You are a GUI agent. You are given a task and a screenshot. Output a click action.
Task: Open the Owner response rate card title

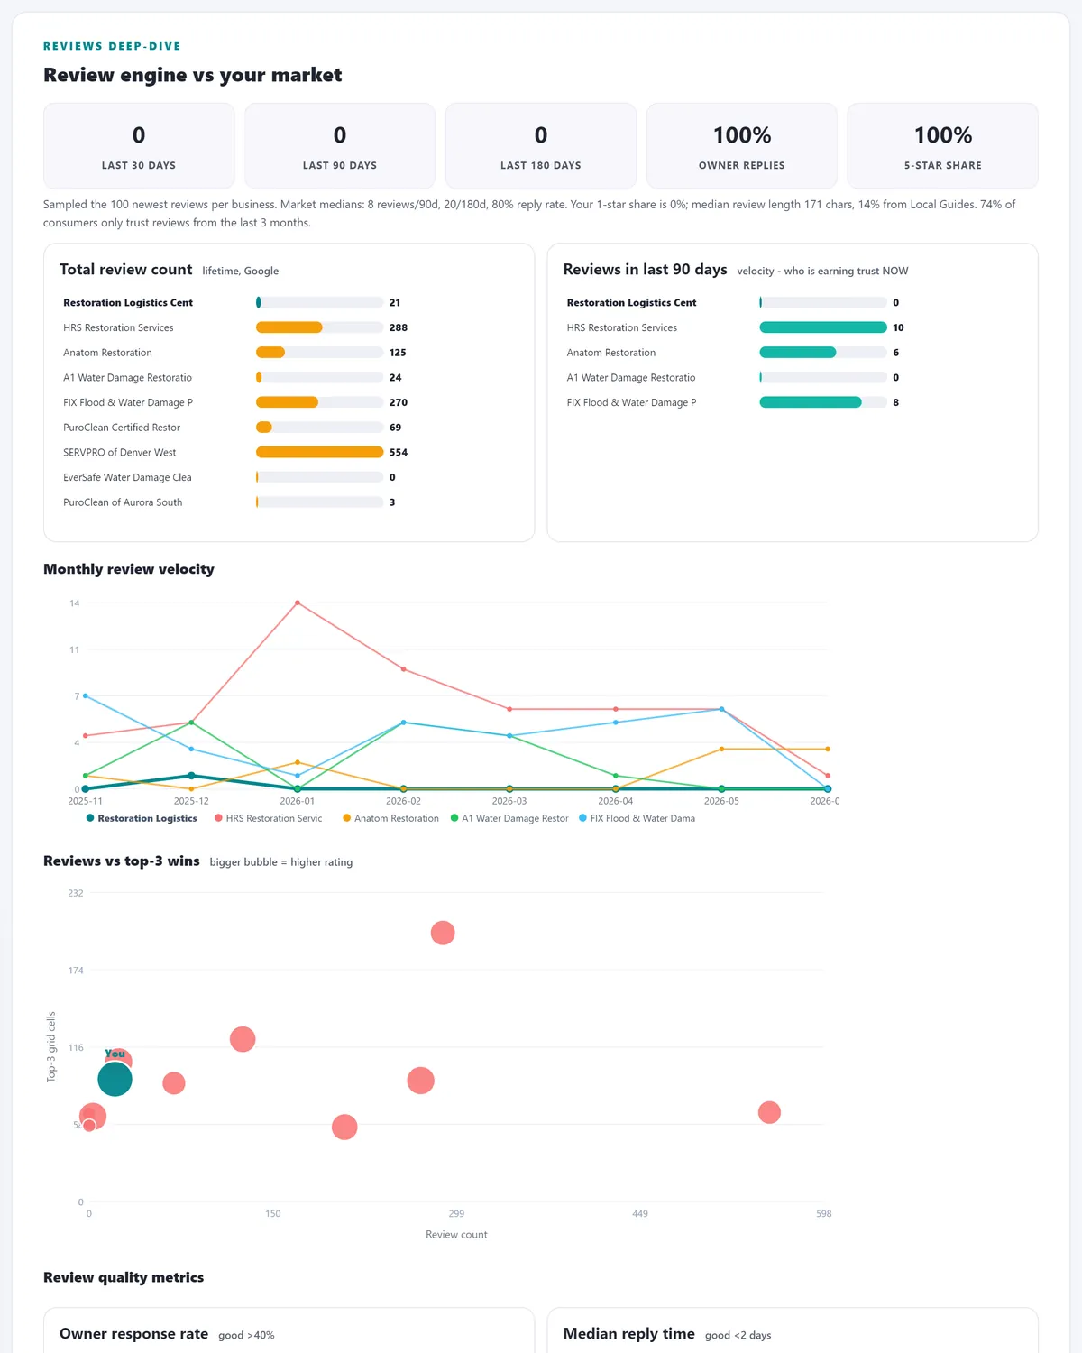(x=134, y=1334)
